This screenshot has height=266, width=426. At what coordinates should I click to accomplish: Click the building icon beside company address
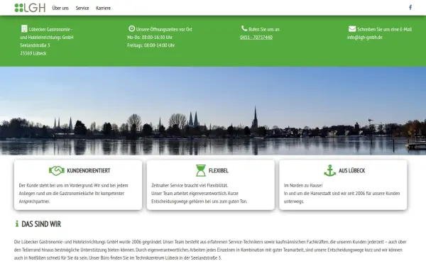[24, 28]
